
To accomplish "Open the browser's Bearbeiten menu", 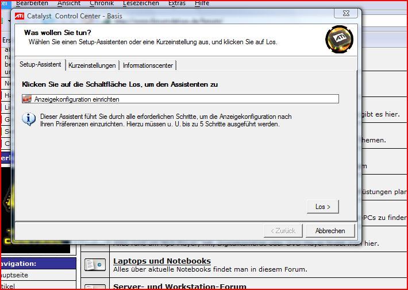I will (x=32, y=3).
